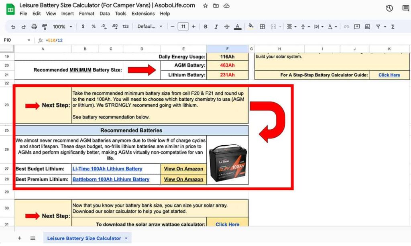Open the comments panel icon
Image resolution: width=411 pixels, height=246 pixels.
coord(406,8)
